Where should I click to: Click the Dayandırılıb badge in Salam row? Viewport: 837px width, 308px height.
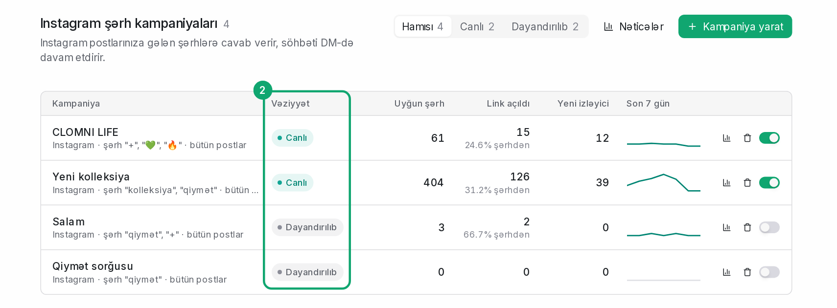pyautogui.click(x=307, y=227)
